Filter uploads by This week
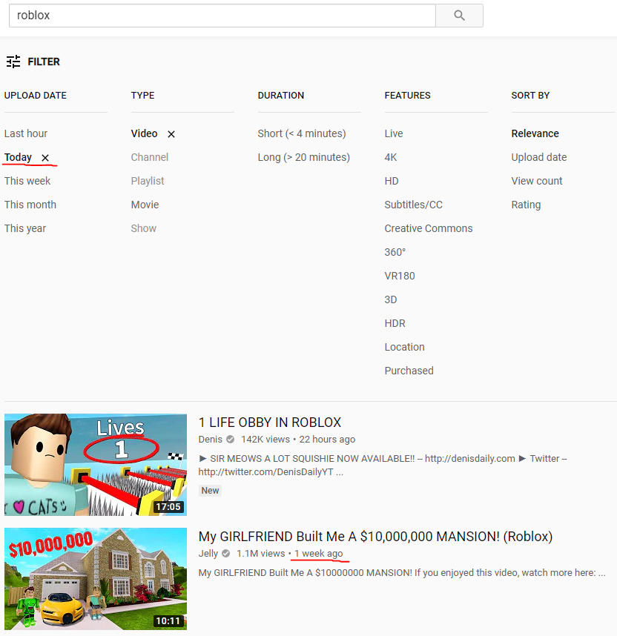This screenshot has width=617, height=636. point(27,181)
